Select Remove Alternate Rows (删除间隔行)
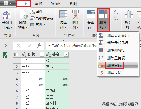 (118, 50)
